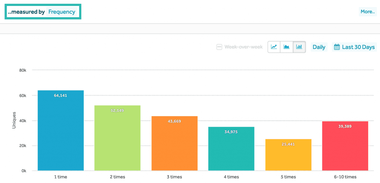
Task: Select the teal 4 times bar
Action: click(x=231, y=150)
